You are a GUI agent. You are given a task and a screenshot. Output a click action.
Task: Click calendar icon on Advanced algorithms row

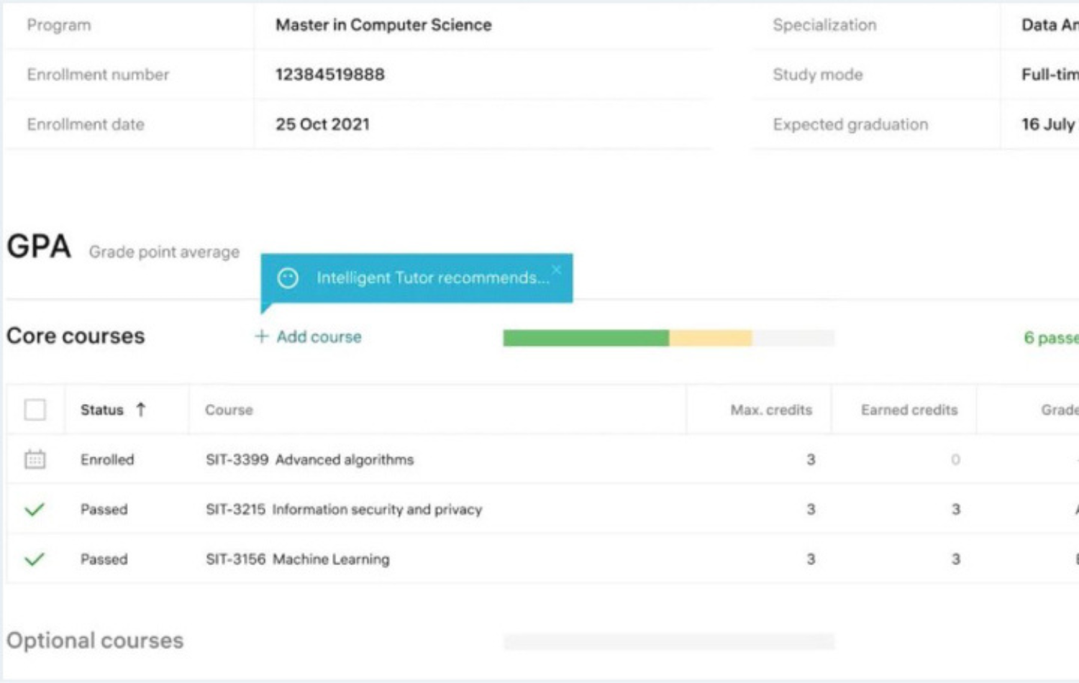coord(35,459)
